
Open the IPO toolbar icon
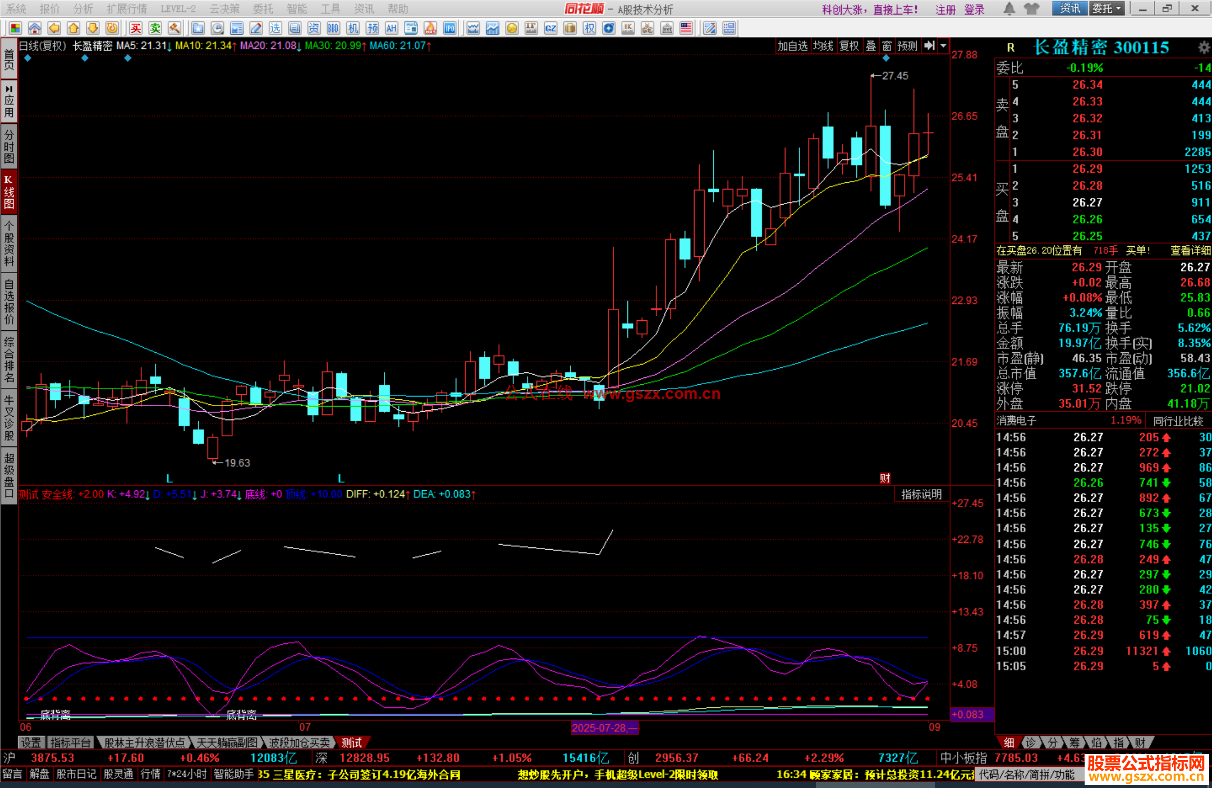coord(449,28)
